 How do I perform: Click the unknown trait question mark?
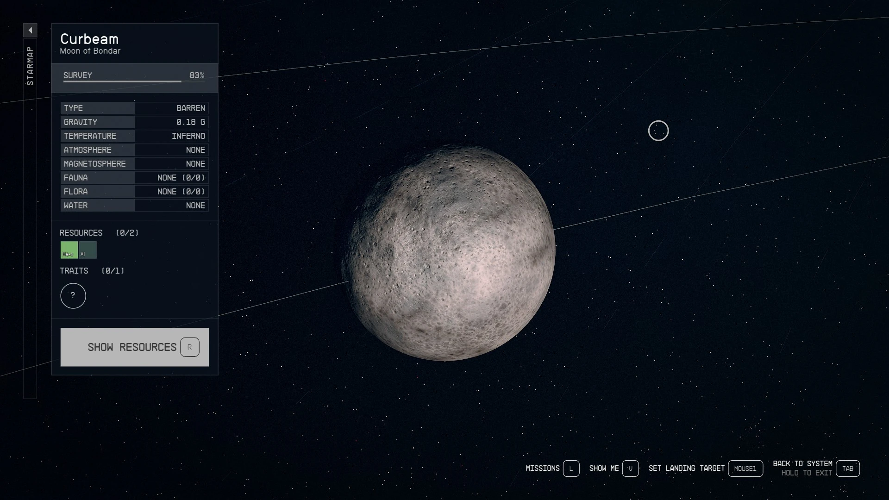(x=73, y=296)
